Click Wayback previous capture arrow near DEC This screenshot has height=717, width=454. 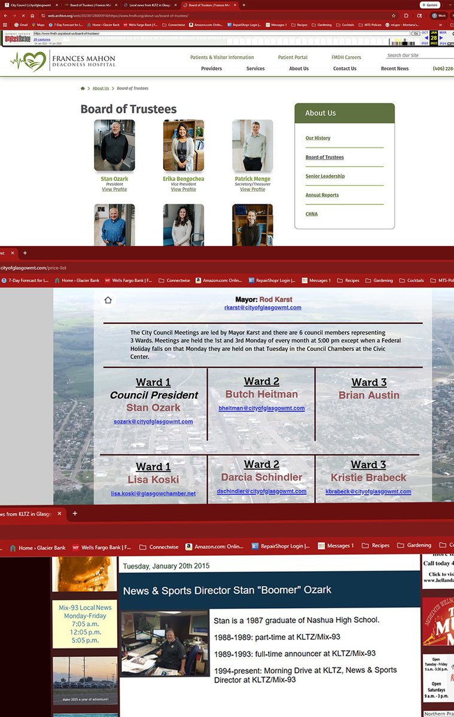pyautogui.click(x=426, y=38)
